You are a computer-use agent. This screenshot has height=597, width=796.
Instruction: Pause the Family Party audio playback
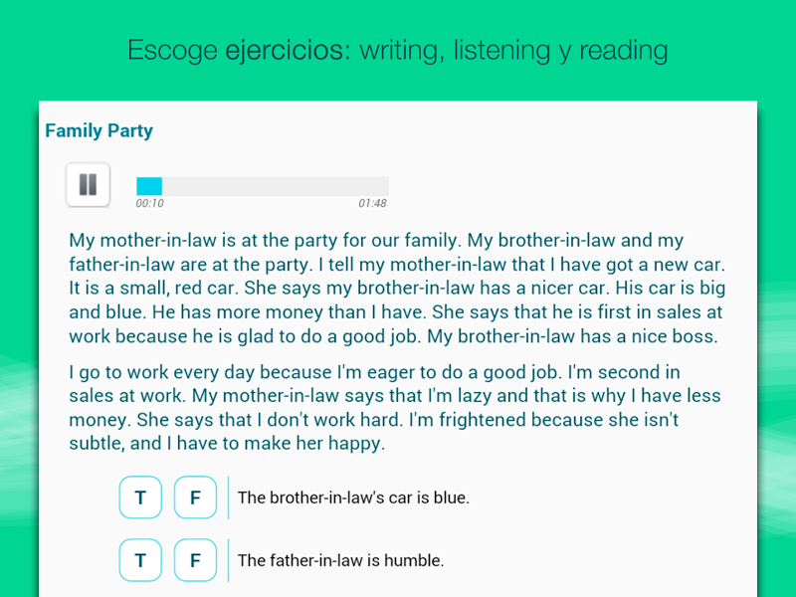pos(88,185)
